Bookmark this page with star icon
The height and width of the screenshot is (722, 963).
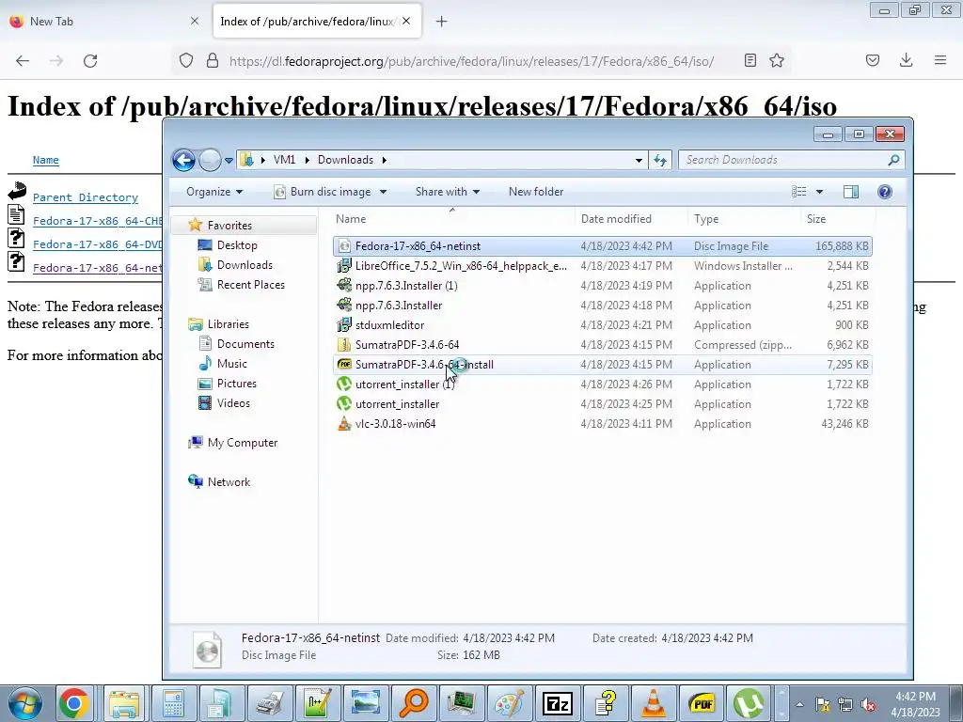777,60
